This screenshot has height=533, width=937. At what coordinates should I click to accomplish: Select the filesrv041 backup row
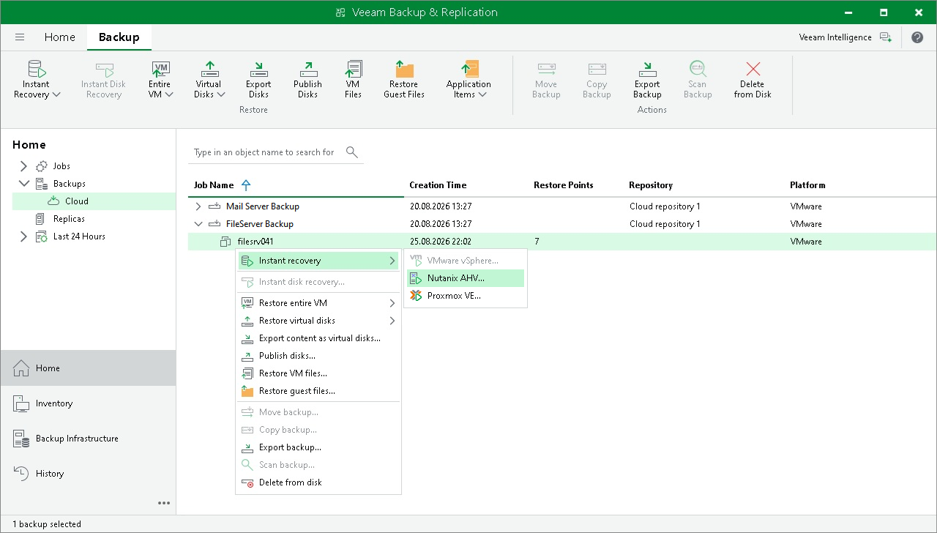562,242
